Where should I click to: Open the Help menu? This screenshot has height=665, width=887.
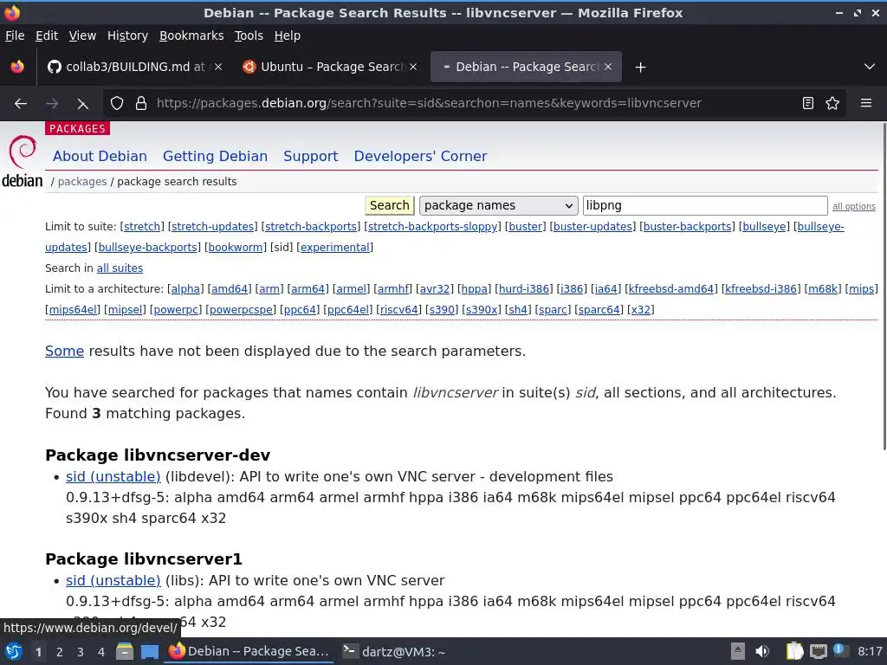(288, 36)
